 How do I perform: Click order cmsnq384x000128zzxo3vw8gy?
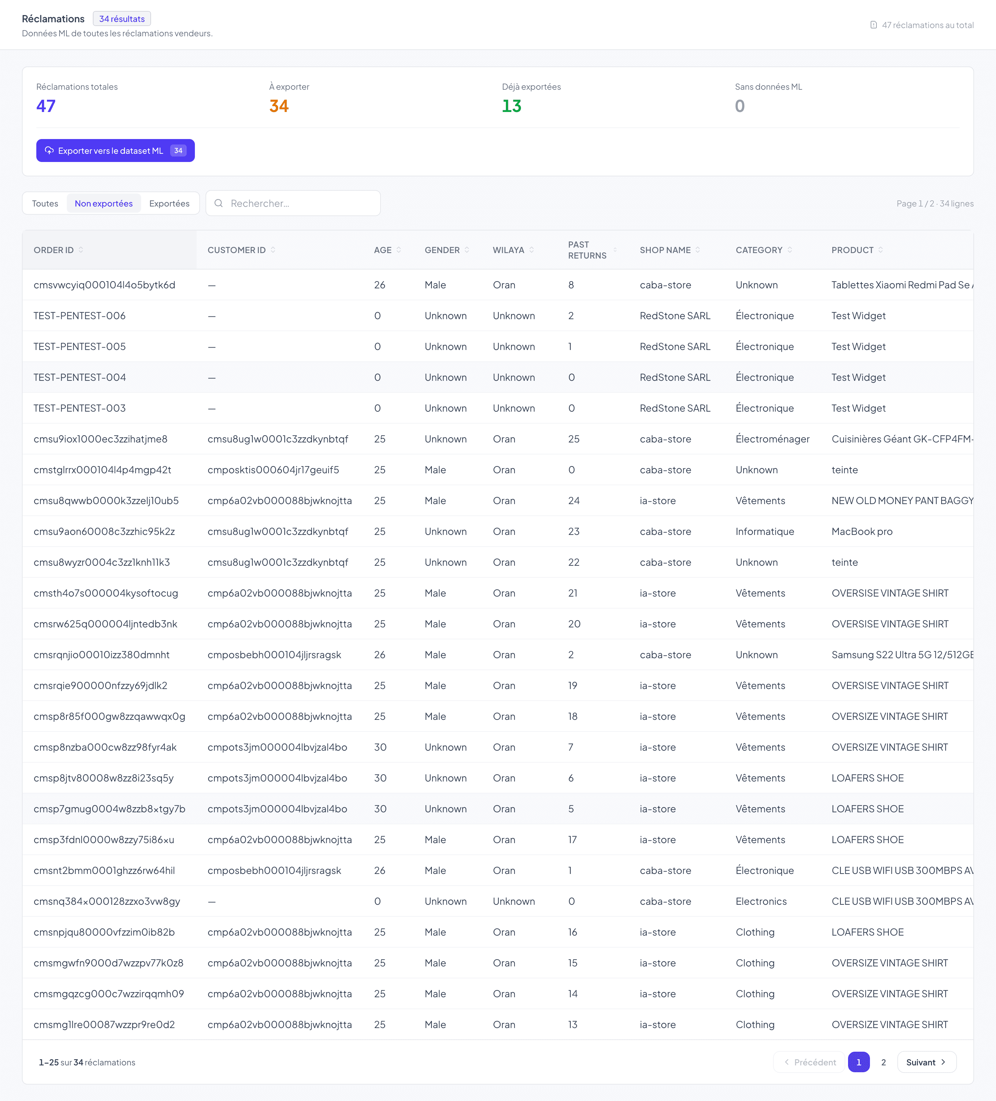tap(107, 901)
